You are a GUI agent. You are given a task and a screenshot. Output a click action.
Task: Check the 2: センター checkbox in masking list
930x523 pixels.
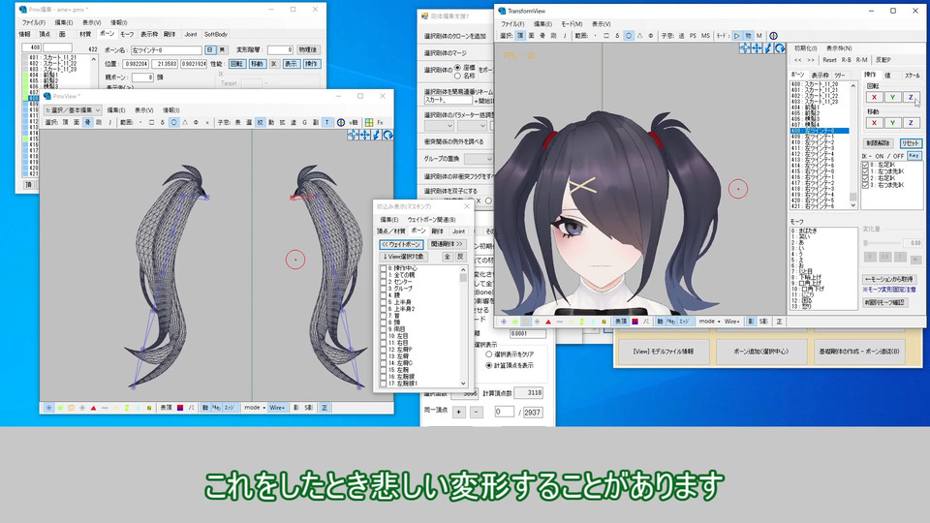(384, 282)
